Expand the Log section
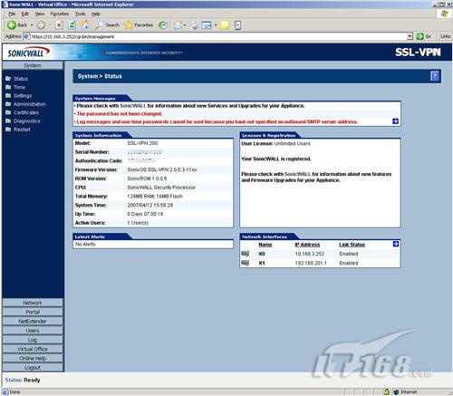This screenshot has height=396, width=453. [33, 340]
